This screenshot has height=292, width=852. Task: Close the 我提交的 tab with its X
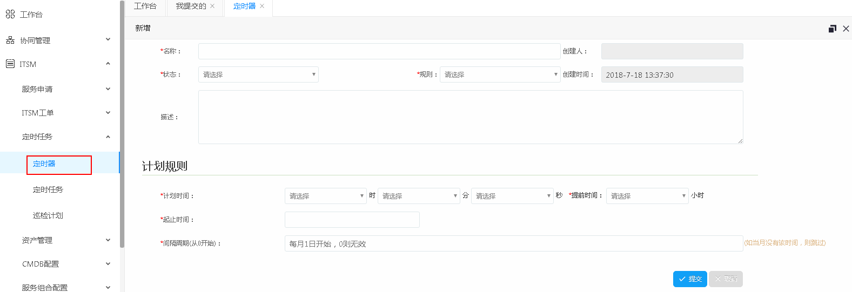coord(212,6)
